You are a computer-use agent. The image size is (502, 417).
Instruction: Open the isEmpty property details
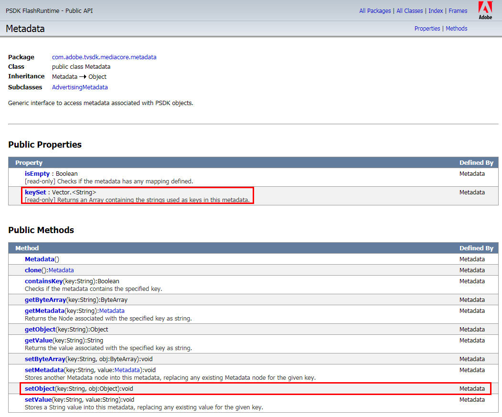tap(37, 174)
